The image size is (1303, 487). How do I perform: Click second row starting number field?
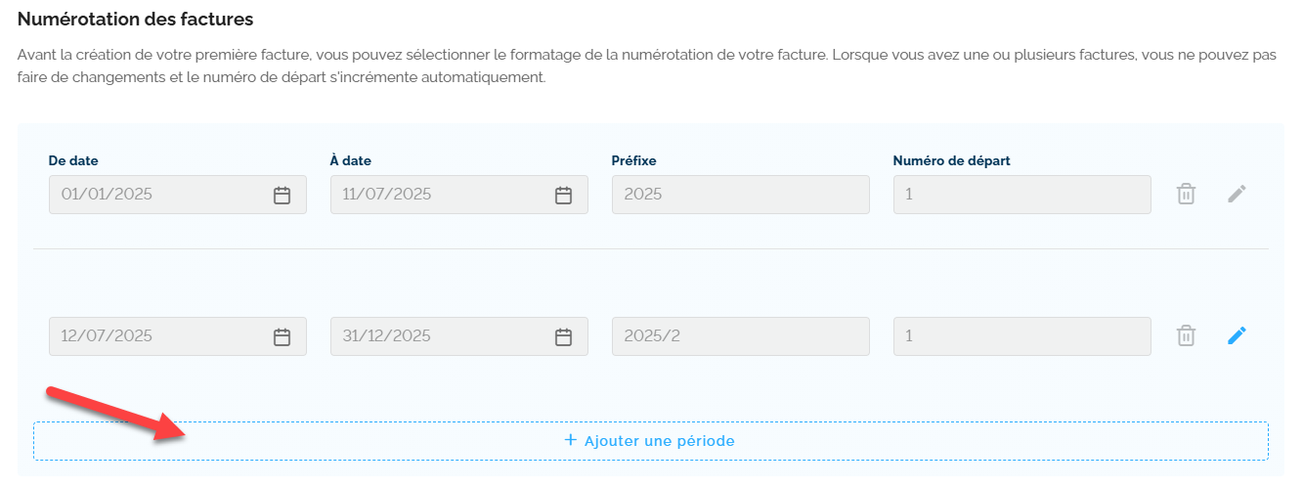pyautogui.click(x=1021, y=336)
